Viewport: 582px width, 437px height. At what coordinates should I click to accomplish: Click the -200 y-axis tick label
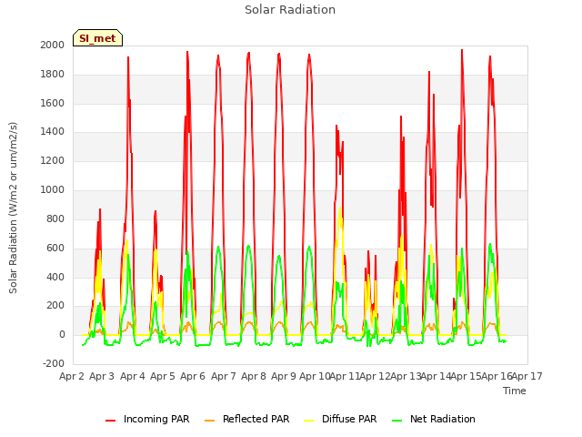tap(54, 364)
